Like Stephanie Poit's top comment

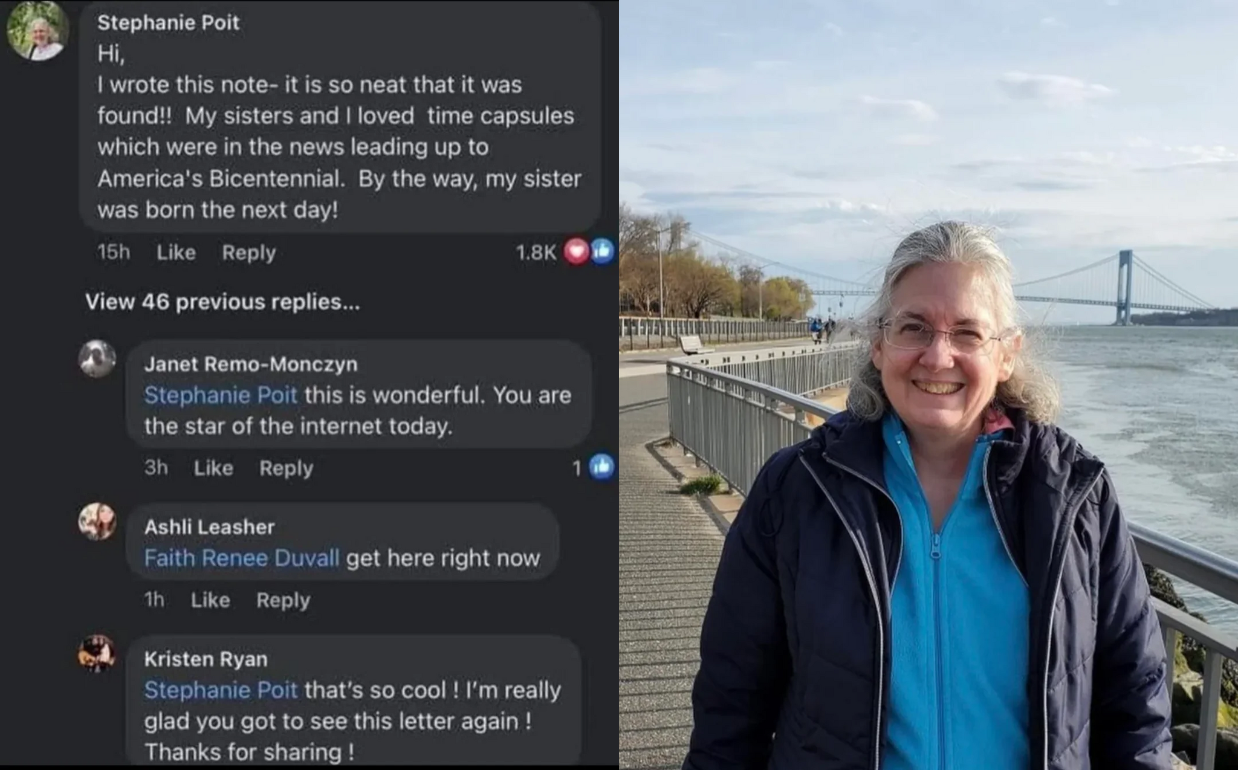coord(176,253)
